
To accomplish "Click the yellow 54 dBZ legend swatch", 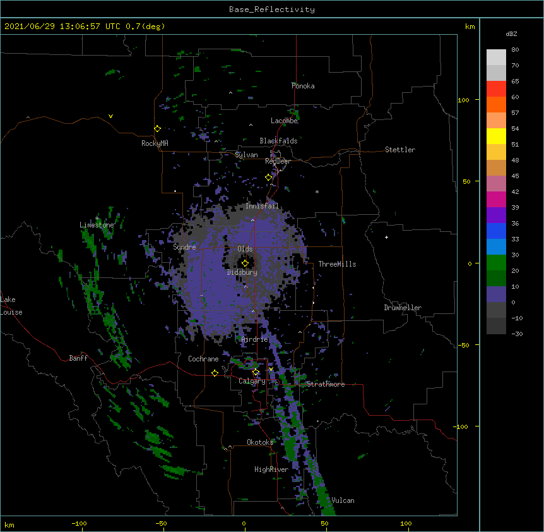I will [x=496, y=136].
